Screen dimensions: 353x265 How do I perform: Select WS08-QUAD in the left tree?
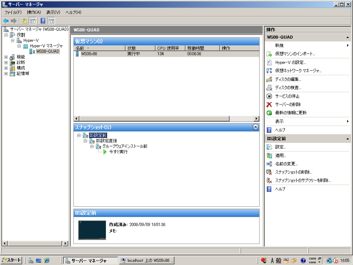click(x=48, y=51)
